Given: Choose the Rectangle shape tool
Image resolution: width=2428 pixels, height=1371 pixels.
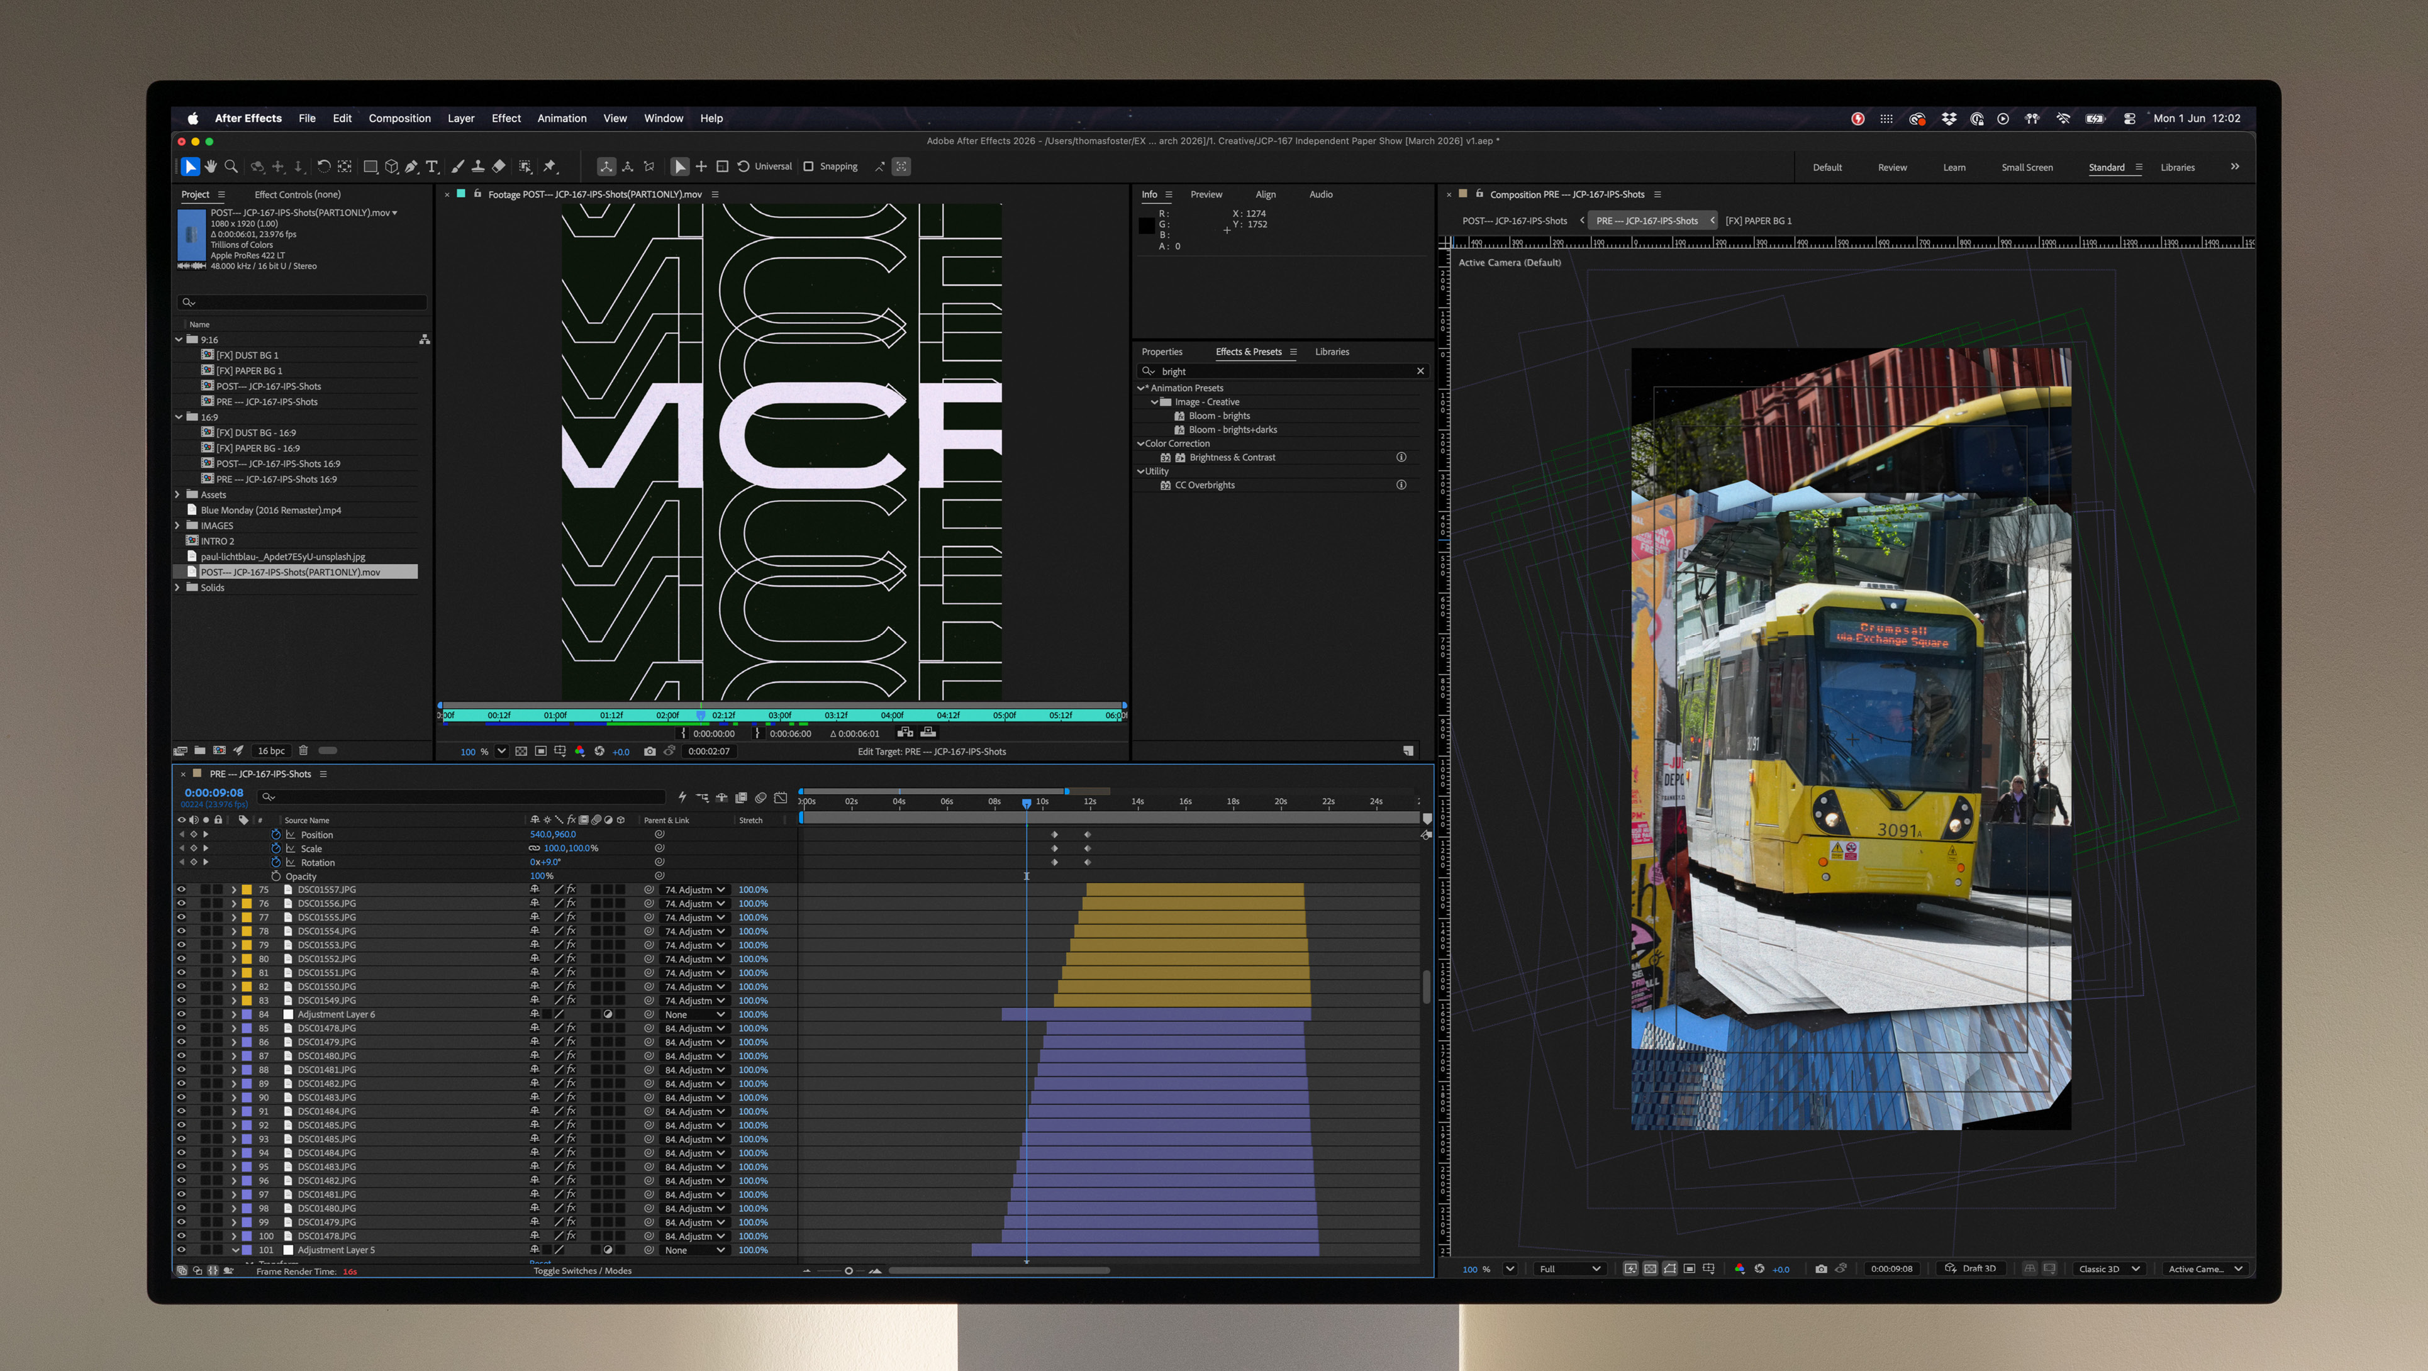Looking at the screenshot, I should (x=370, y=167).
